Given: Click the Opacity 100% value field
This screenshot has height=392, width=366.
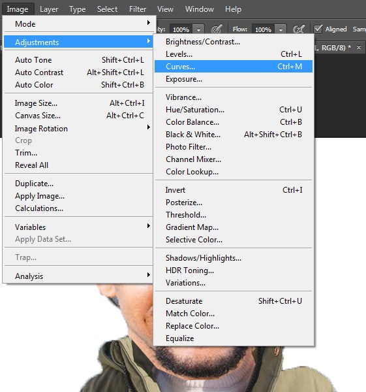Looking at the screenshot, I should pos(181,30).
